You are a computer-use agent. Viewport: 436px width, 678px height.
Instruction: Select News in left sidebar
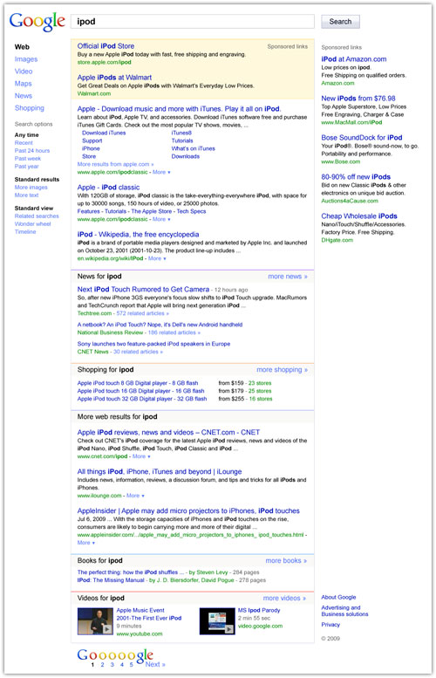tap(24, 96)
